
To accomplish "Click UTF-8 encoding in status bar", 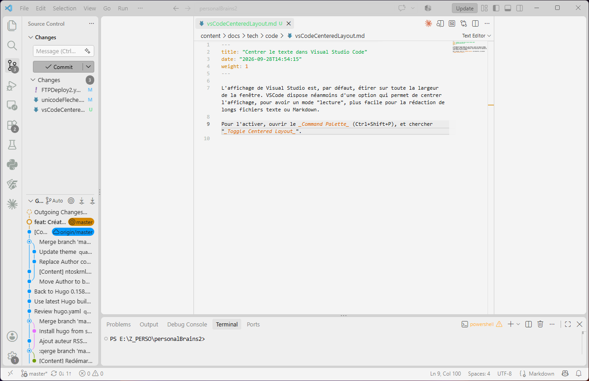I will coord(504,373).
